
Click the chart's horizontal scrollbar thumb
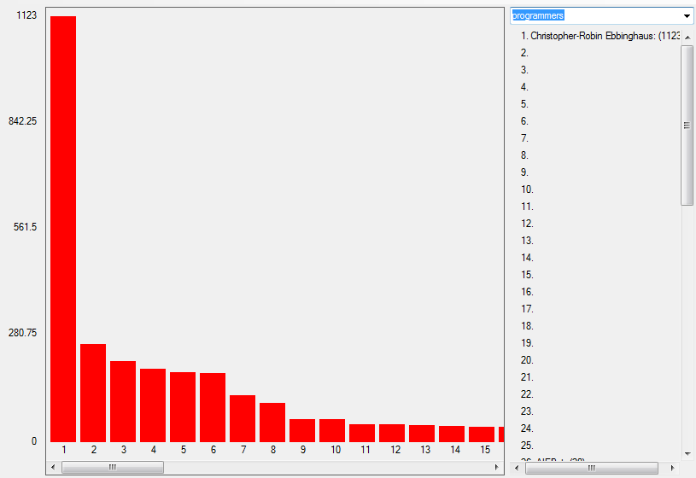[113, 467]
